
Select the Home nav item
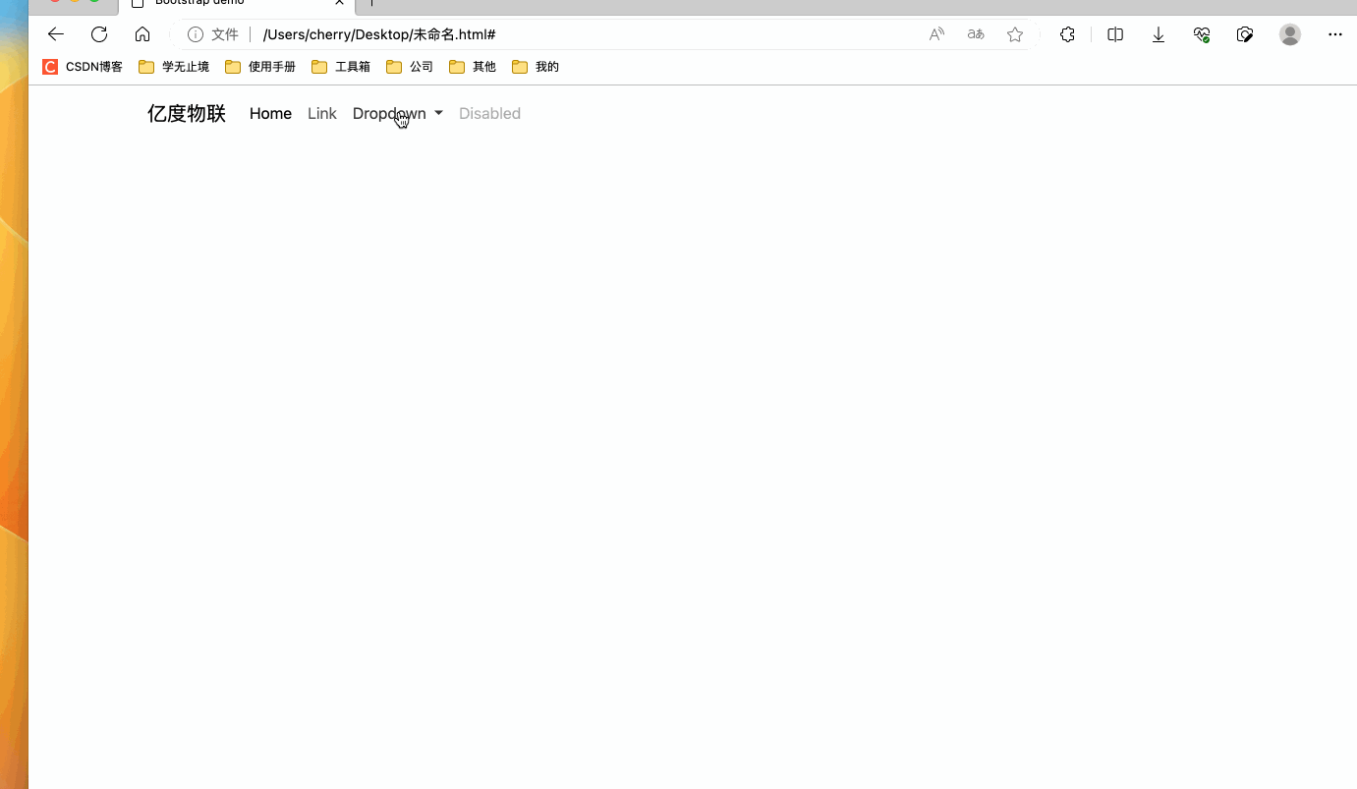tap(270, 114)
